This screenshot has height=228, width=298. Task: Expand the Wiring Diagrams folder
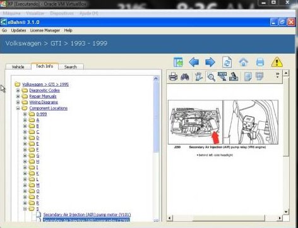point(18,102)
